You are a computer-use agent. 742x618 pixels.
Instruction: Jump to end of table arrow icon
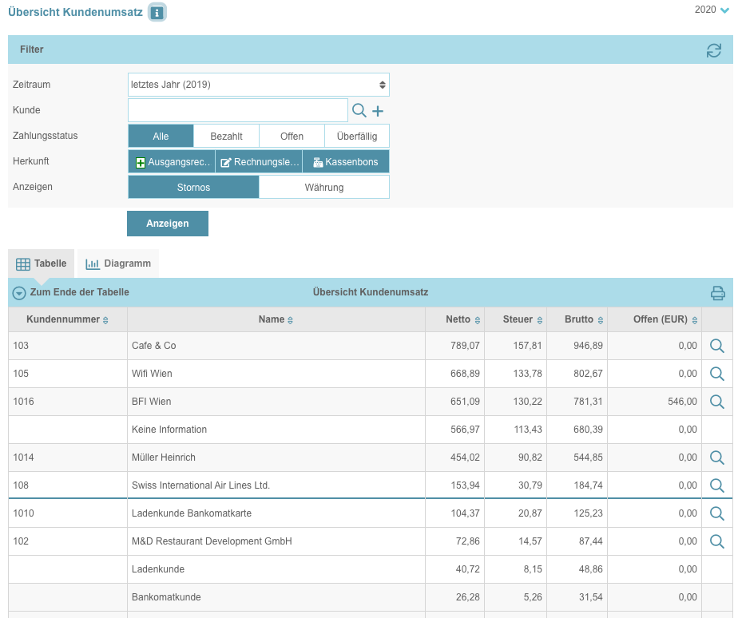19,293
